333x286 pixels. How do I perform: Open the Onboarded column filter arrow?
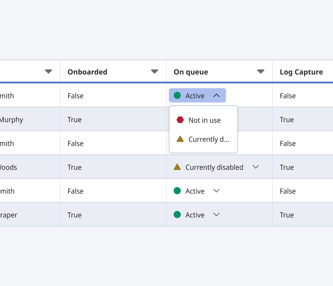point(154,71)
